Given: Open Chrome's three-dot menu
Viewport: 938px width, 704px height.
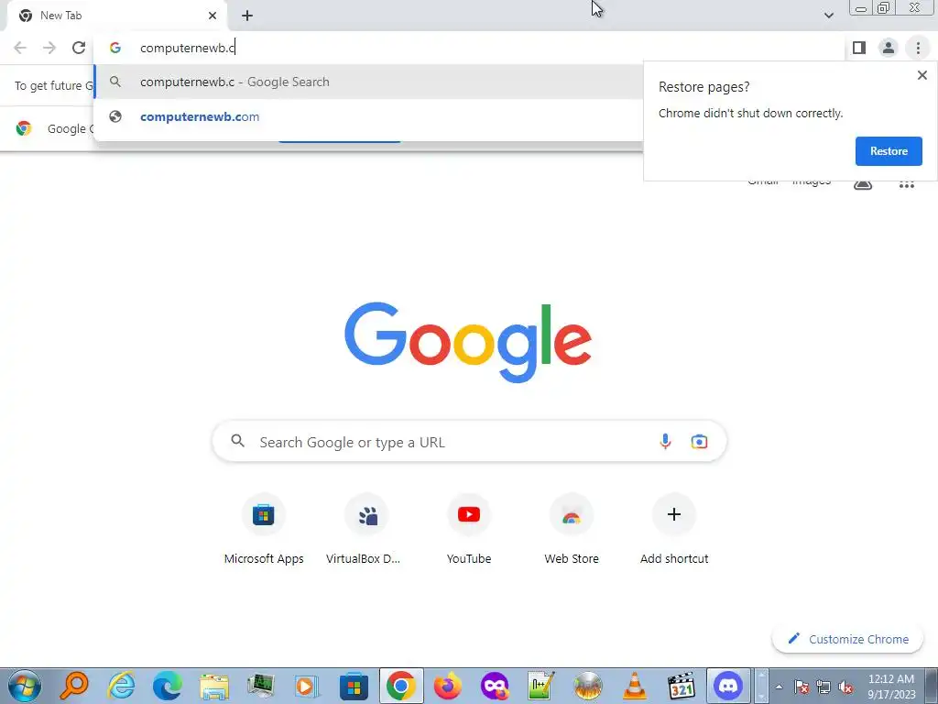Looking at the screenshot, I should click(918, 48).
